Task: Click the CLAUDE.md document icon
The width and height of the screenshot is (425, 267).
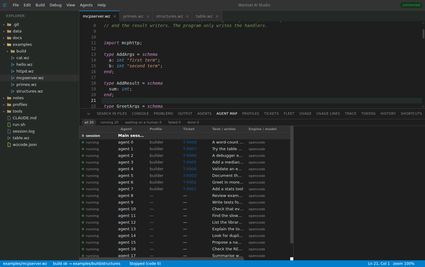Action: coord(9,118)
